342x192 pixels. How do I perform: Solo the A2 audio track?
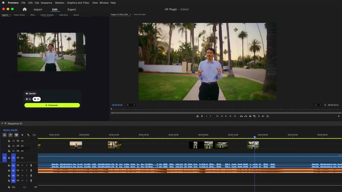click(x=27, y=170)
